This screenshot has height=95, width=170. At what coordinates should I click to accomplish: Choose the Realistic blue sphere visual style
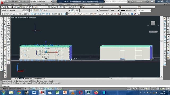[x=132, y=14]
